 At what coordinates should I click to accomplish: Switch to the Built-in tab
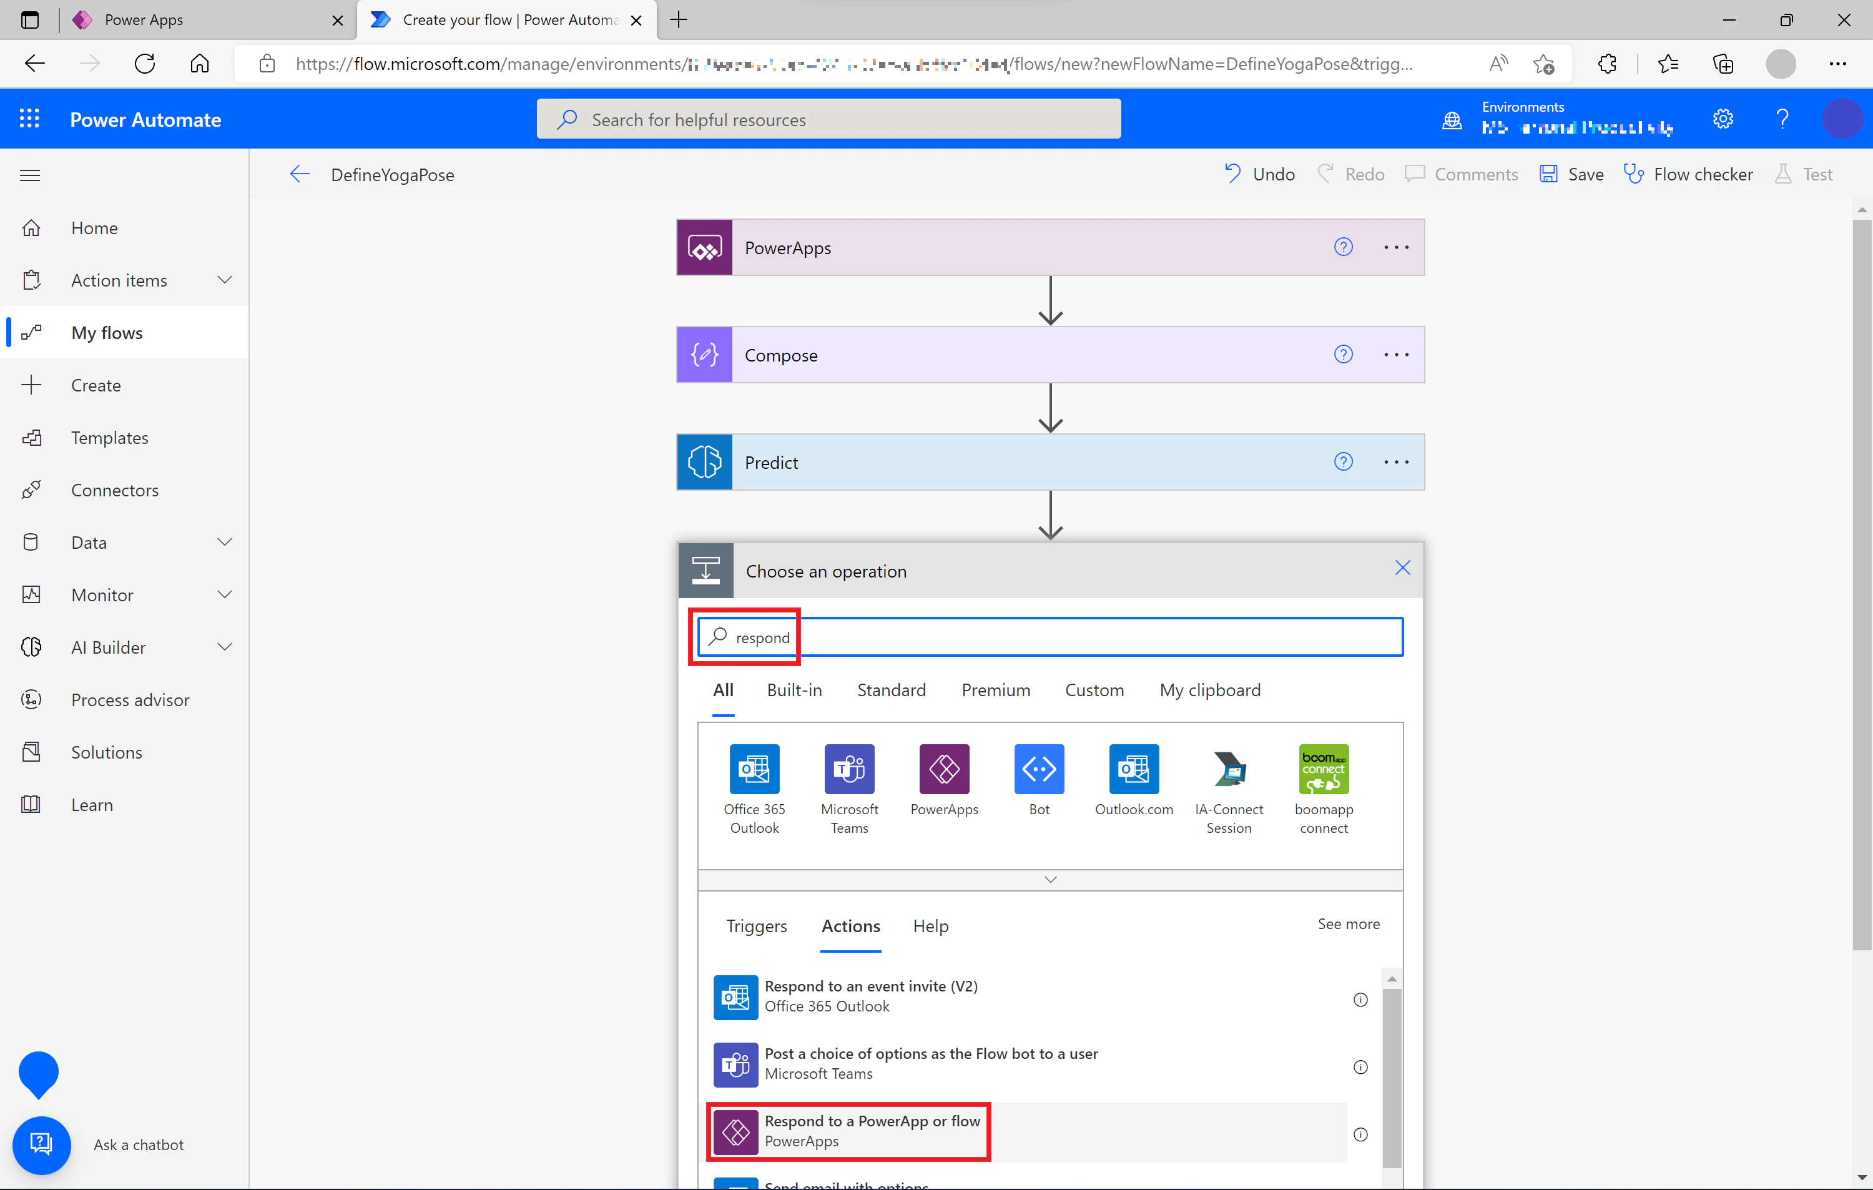click(x=794, y=690)
